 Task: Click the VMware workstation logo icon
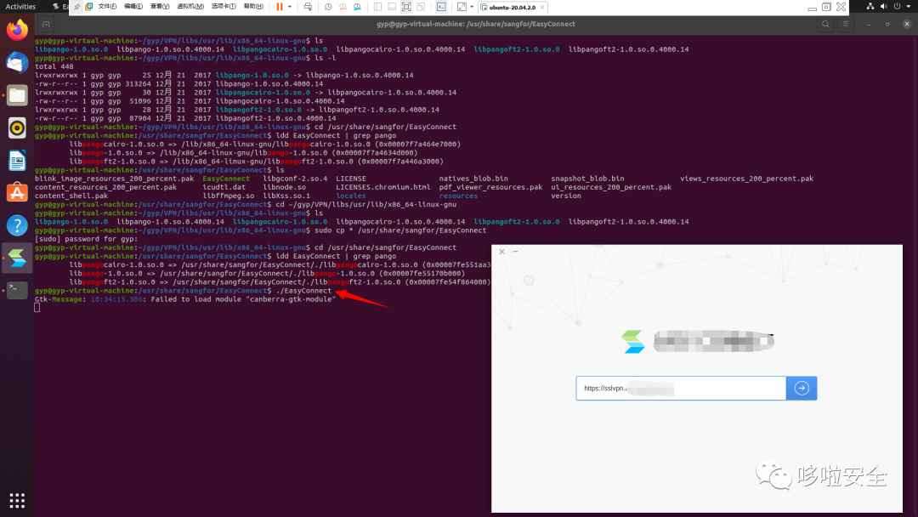[89, 7]
